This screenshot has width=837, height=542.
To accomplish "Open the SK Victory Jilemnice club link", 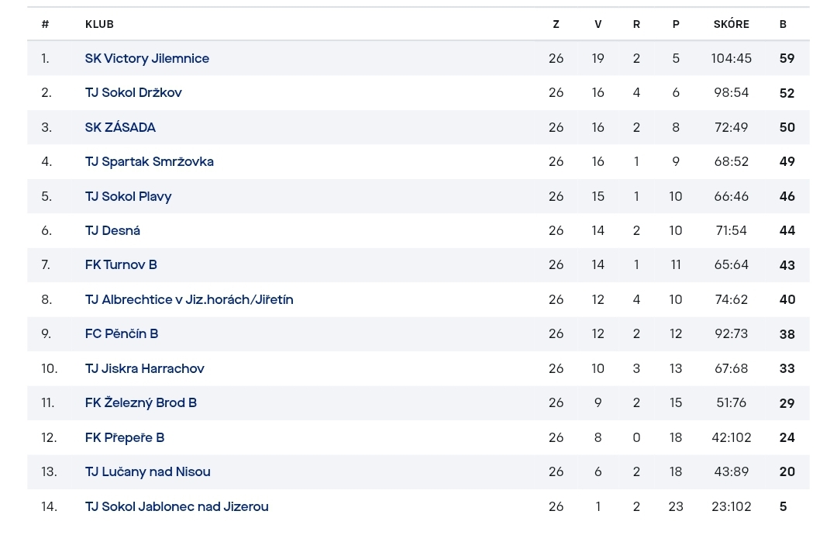I will click(x=146, y=58).
